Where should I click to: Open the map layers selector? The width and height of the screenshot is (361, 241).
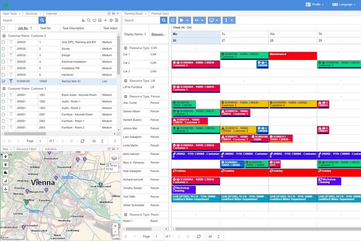click(x=114, y=158)
